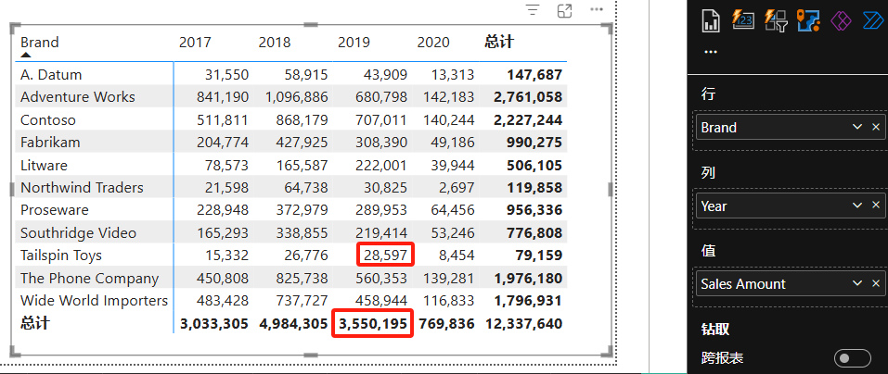Click the grand total 12,337,640

point(524,324)
